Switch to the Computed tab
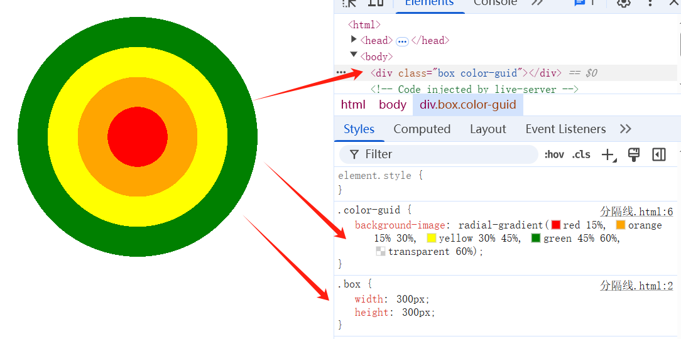 pos(422,129)
